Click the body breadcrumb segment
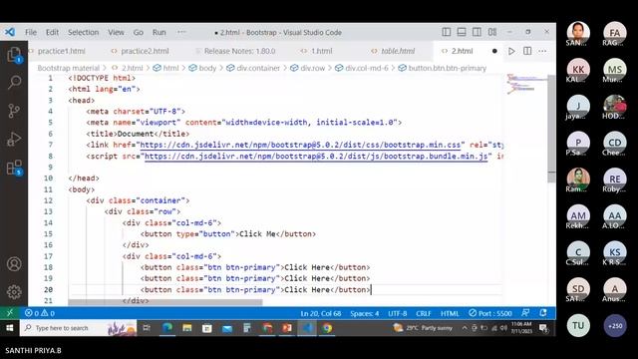Image resolution: width=638 pixels, height=359 pixels. pyautogui.click(x=207, y=68)
